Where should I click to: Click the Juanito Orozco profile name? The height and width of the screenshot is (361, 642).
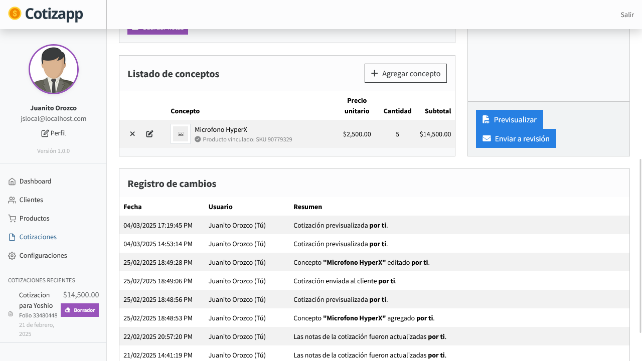coord(54,108)
